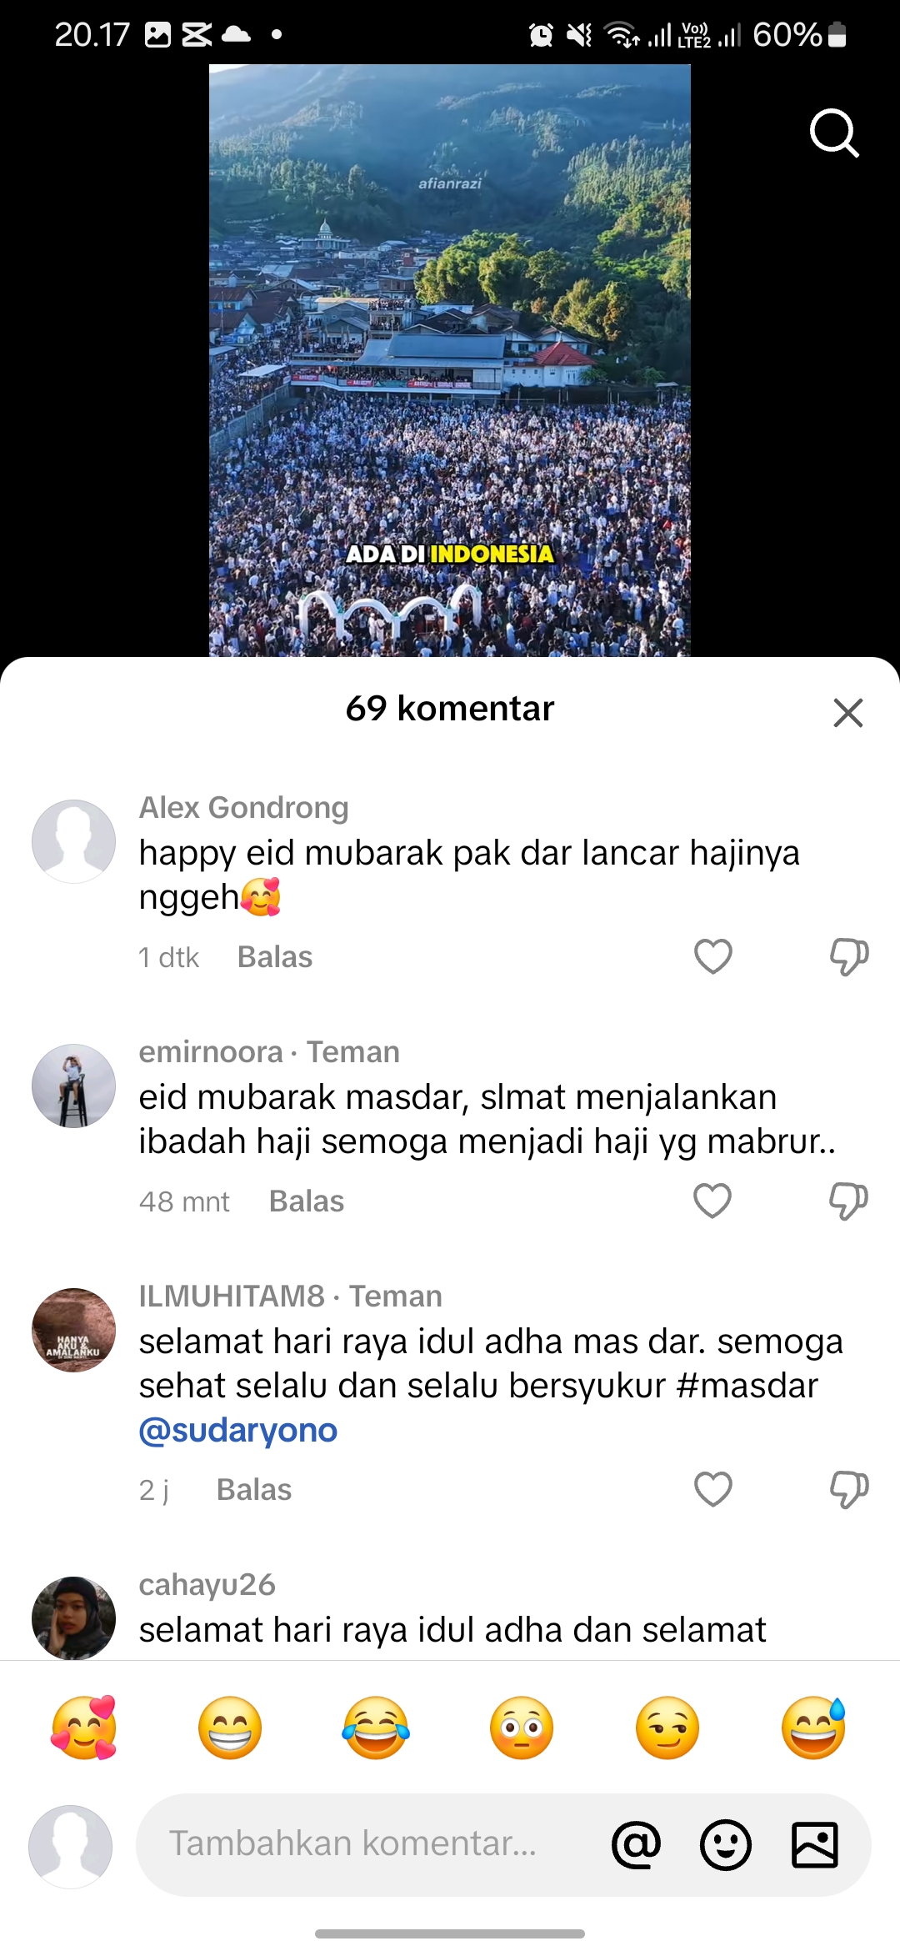Insert the flushed face emoji
Screen dimensions: 900x1951
[x=522, y=1728]
